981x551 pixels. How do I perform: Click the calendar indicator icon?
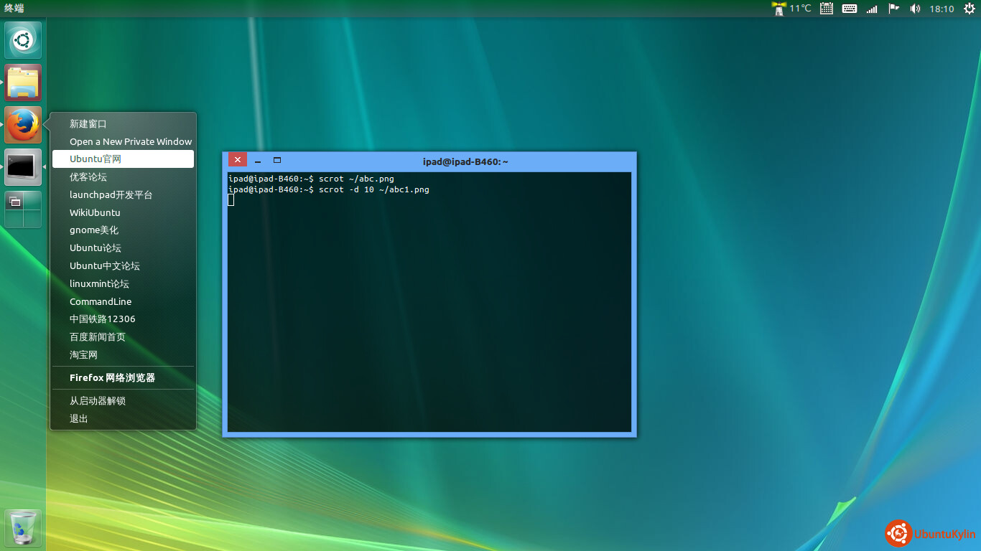(x=827, y=9)
